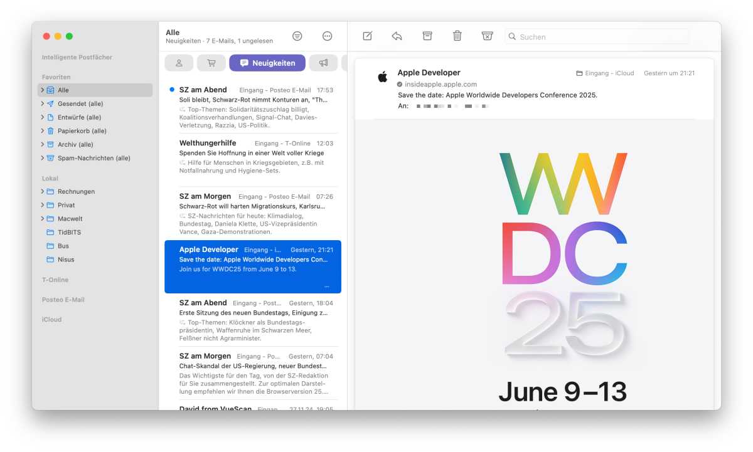Screen dimensions: 753x452
Task: Open SZ am Abend email from Gestern 18:04
Action: pos(253,320)
